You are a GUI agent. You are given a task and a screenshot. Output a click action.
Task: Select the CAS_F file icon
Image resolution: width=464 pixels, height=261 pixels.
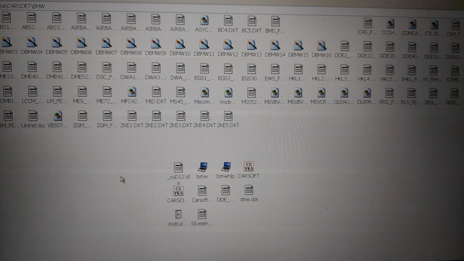point(368,23)
